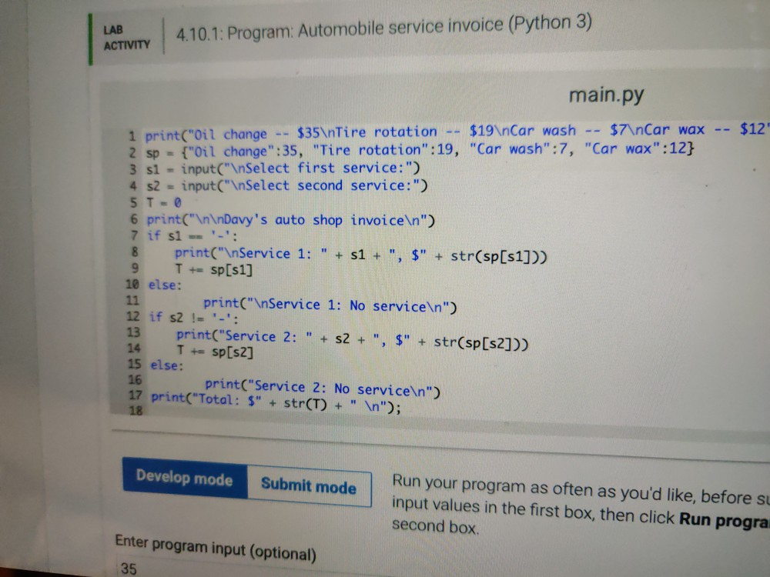Click line 17 Total print statement

tap(276, 402)
